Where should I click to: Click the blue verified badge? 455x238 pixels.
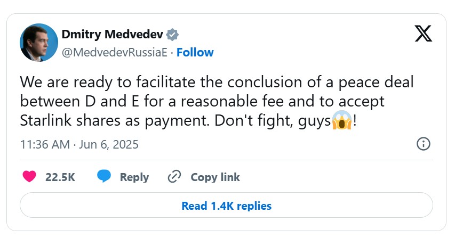click(172, 35)
